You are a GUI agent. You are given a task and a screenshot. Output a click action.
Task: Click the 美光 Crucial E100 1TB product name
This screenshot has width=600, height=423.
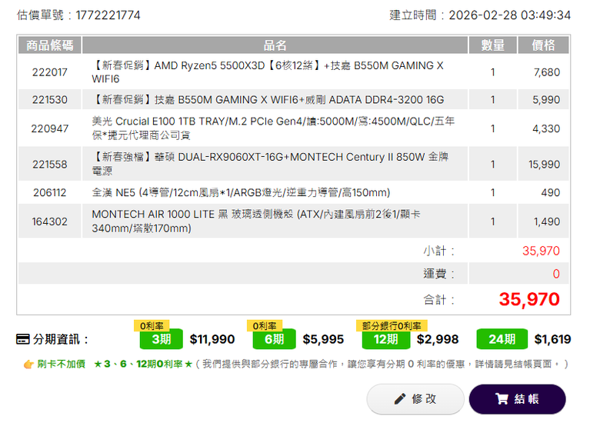[273, 128]
